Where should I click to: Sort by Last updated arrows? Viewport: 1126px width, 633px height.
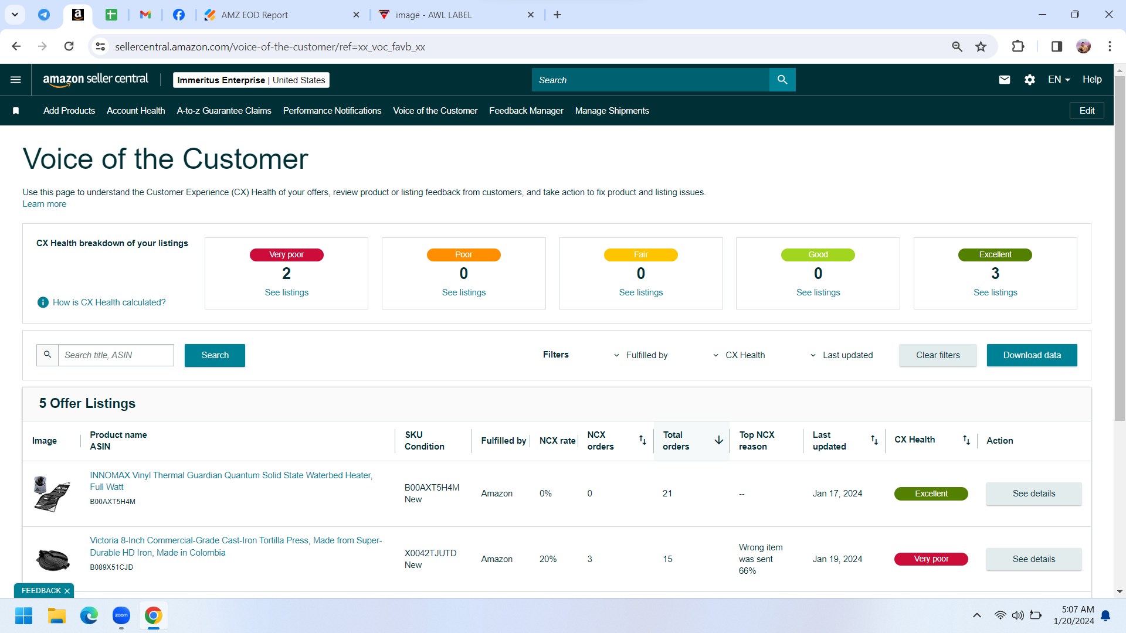874,440
